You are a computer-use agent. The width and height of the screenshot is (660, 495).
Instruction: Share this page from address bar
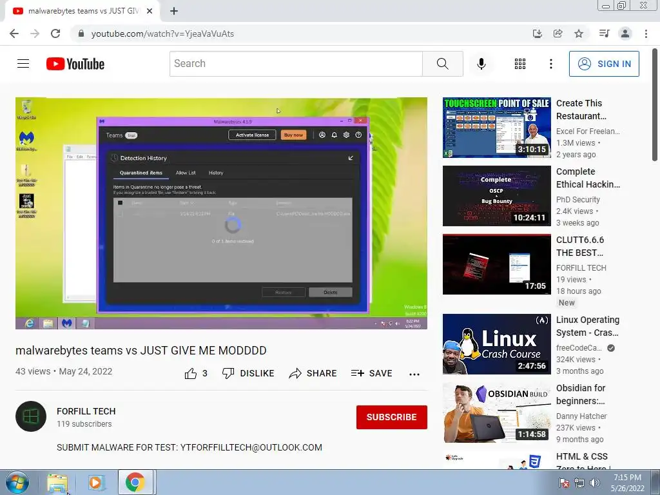[x=558, y=34]
